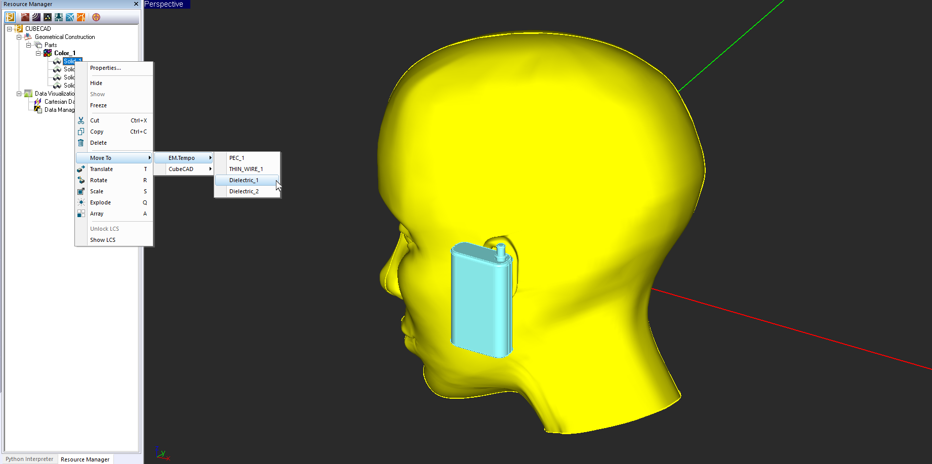Choose the Scale tool icon
Viewport: 932px width, 464px height.
(x=81, y=191)
